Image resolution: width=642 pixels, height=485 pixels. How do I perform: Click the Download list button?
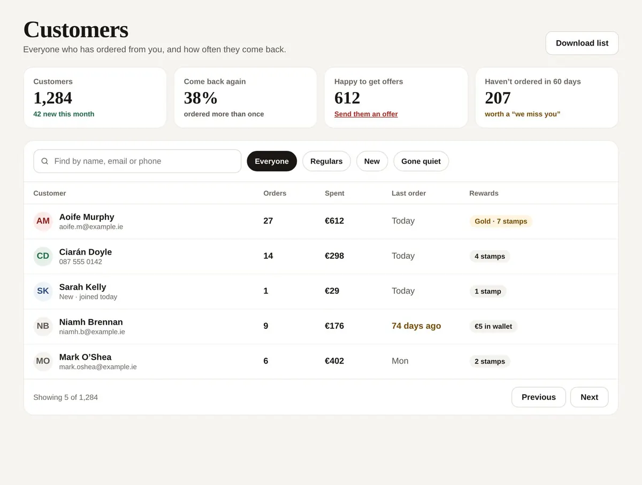click(x=582, y=43)
